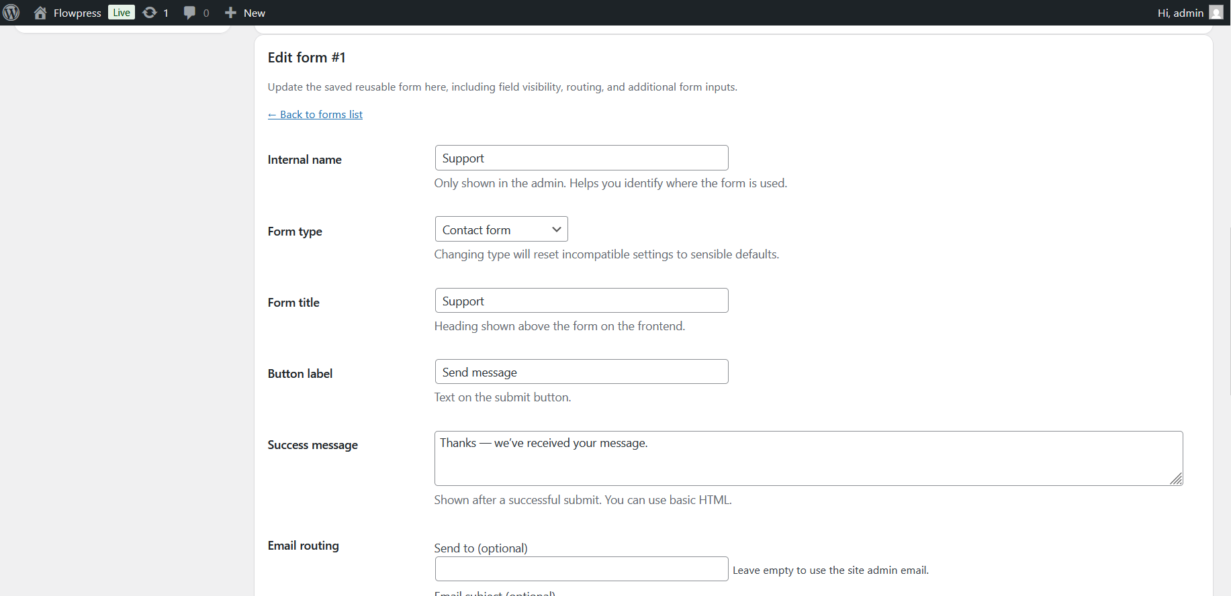
Task: Click into the Form title field
Action: (582, 301)
